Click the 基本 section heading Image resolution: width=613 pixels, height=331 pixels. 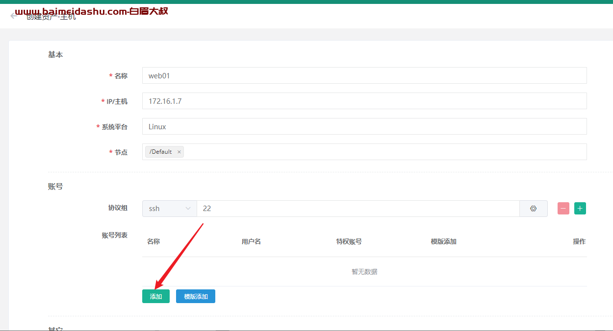tap(55, 55)
